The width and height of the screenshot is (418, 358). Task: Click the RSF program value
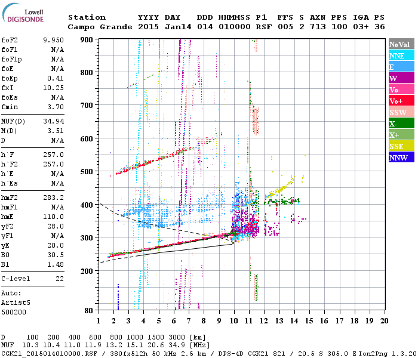(x=264, y=27)
